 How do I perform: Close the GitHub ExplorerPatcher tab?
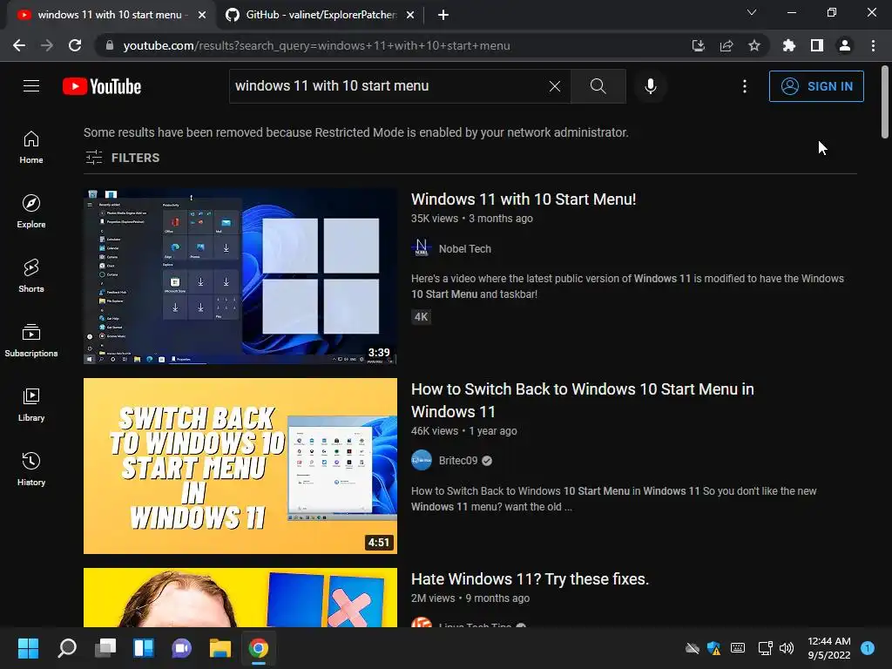tap(410, 15)
